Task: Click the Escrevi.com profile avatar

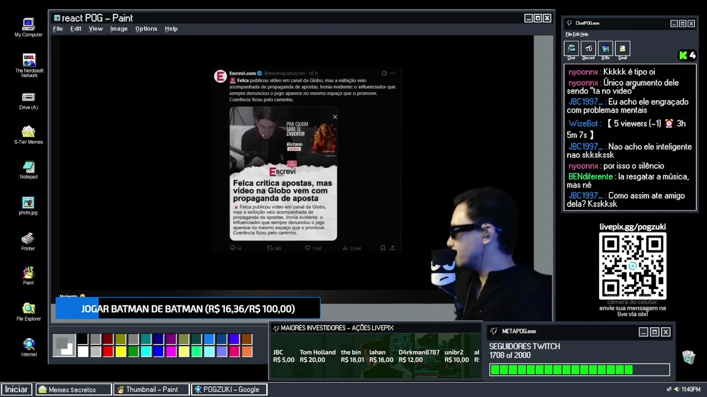Action: click(220, 77)
